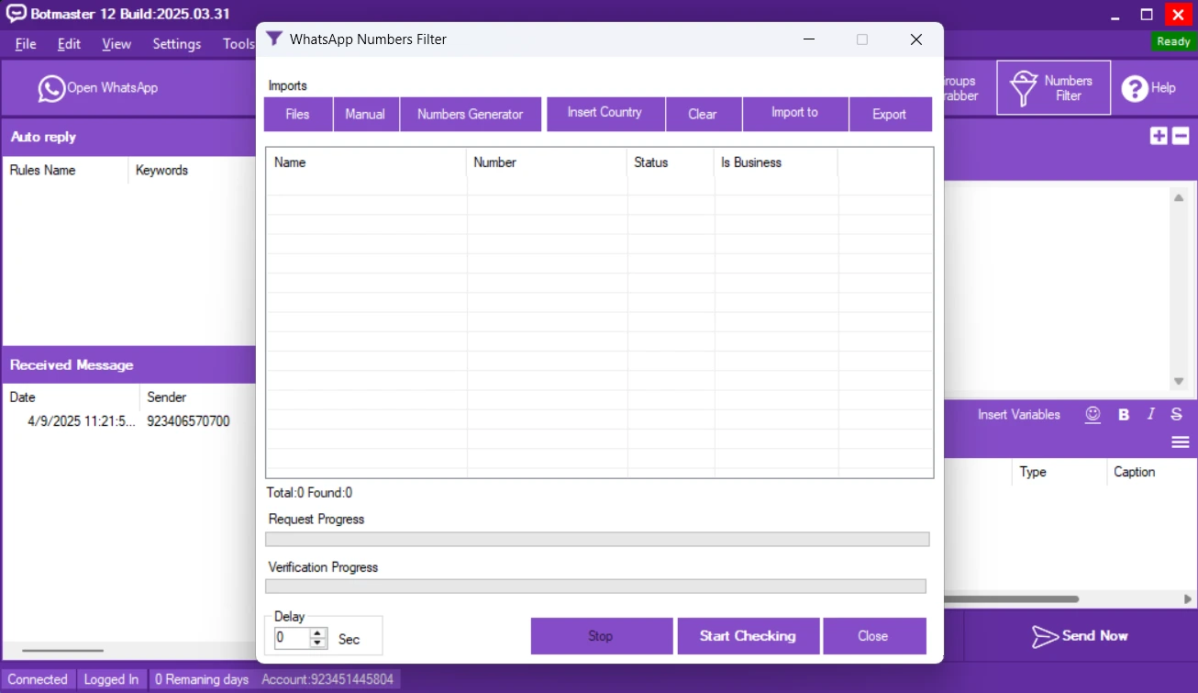
Task: Increase the Delay seconds value
Action: click(x=317, y=633)
